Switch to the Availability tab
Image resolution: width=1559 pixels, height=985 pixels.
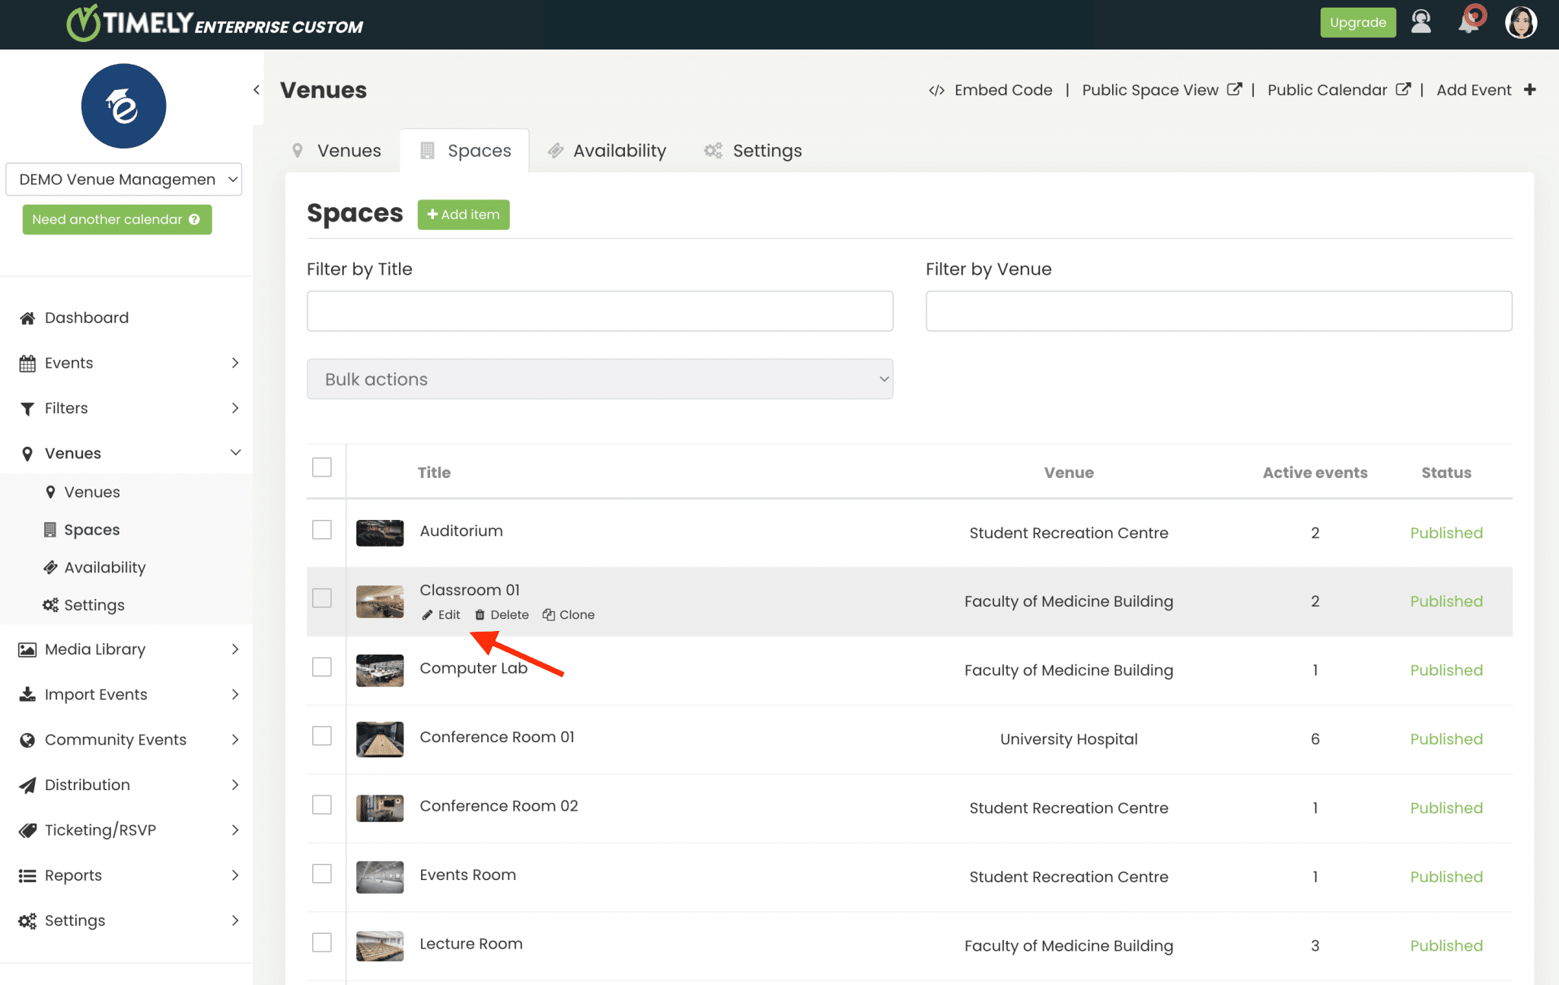[x=618, y=150]
